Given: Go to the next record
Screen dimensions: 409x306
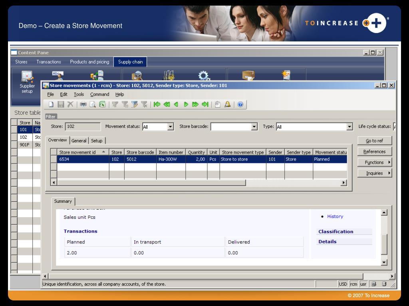Looking at the screenshot, I should pyautogui.click(x=186, y=104).
